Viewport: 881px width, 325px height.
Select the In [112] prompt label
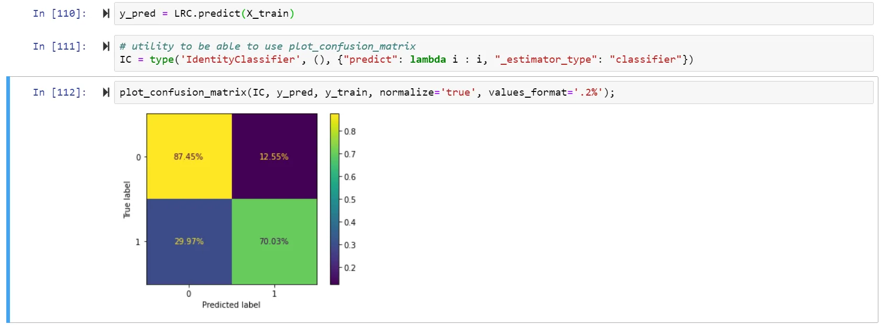click(x=60, y=92)
